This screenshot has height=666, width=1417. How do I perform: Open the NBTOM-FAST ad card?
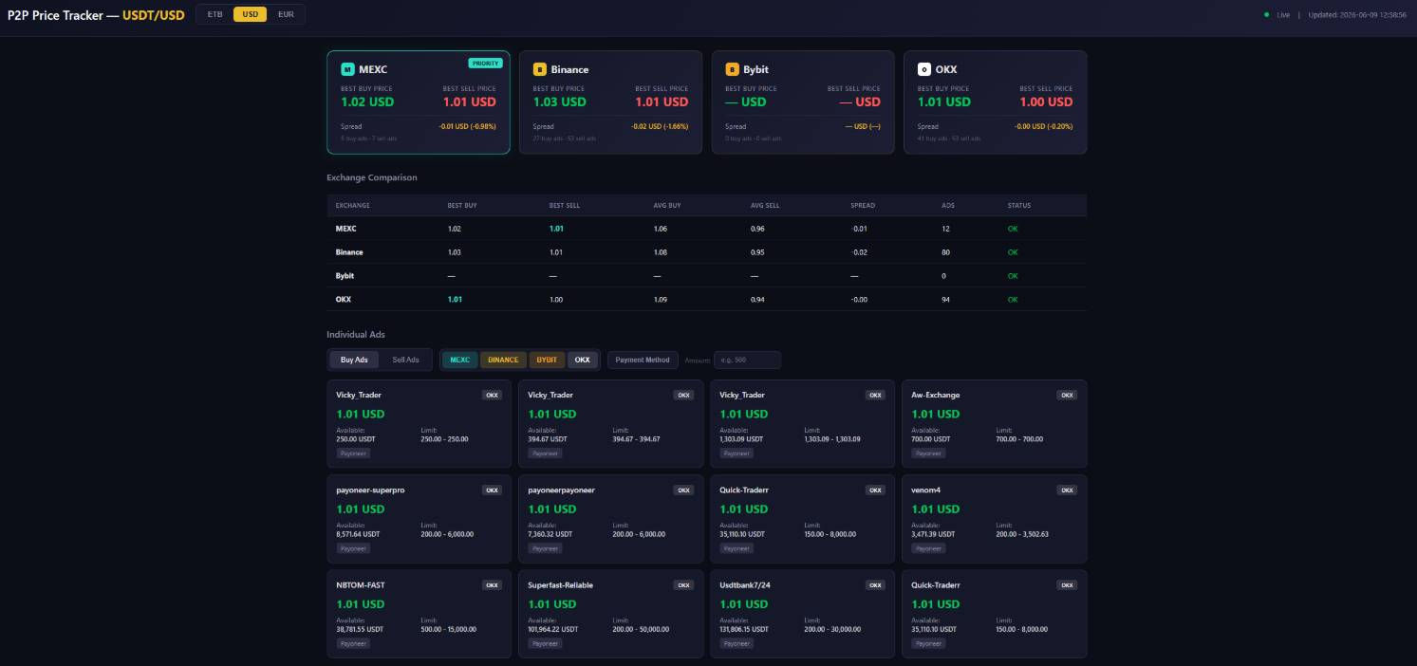[420, 614]
